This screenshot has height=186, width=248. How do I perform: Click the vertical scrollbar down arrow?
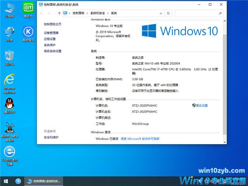225,142
